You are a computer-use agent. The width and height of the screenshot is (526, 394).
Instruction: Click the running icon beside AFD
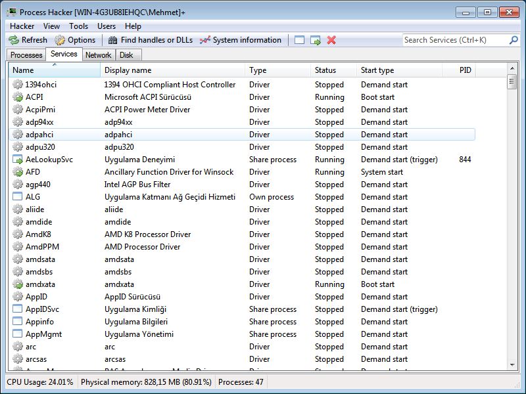[x=18, y=172]
